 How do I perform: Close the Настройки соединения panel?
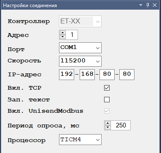(155, 5)
